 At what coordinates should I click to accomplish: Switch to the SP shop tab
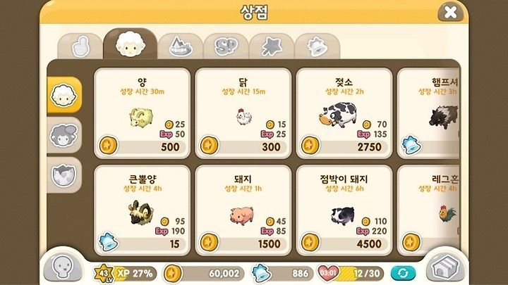(x=226, y=46)
